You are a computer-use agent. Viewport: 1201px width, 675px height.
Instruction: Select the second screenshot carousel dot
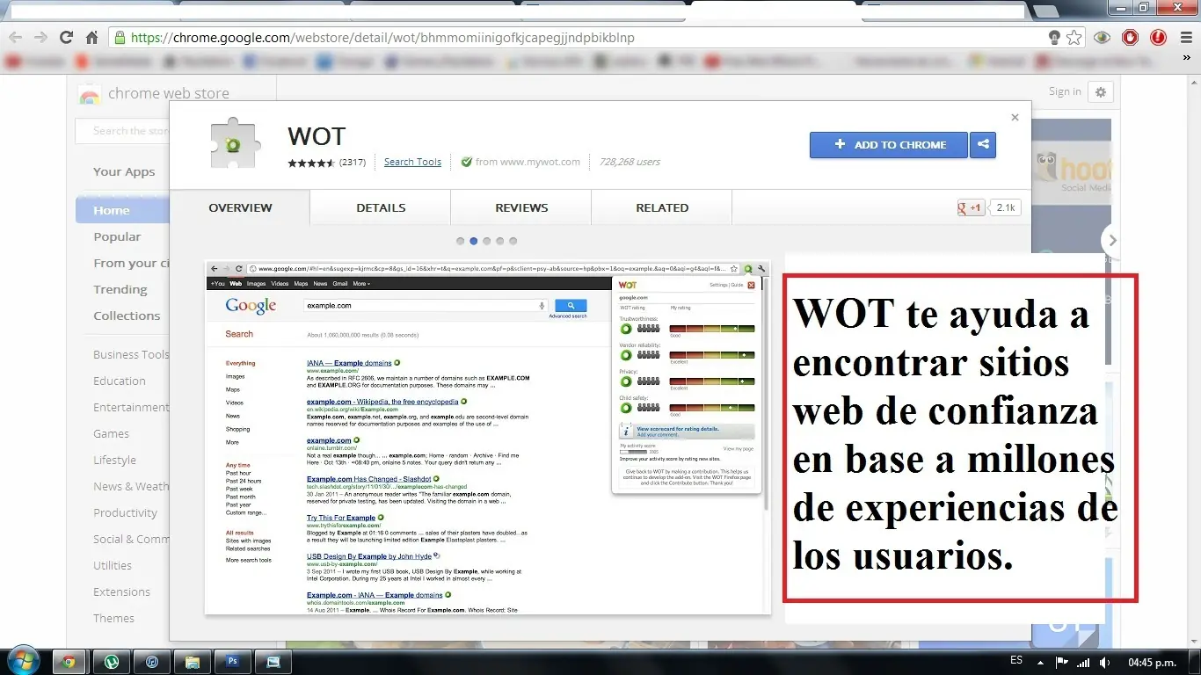pos(473,241)
